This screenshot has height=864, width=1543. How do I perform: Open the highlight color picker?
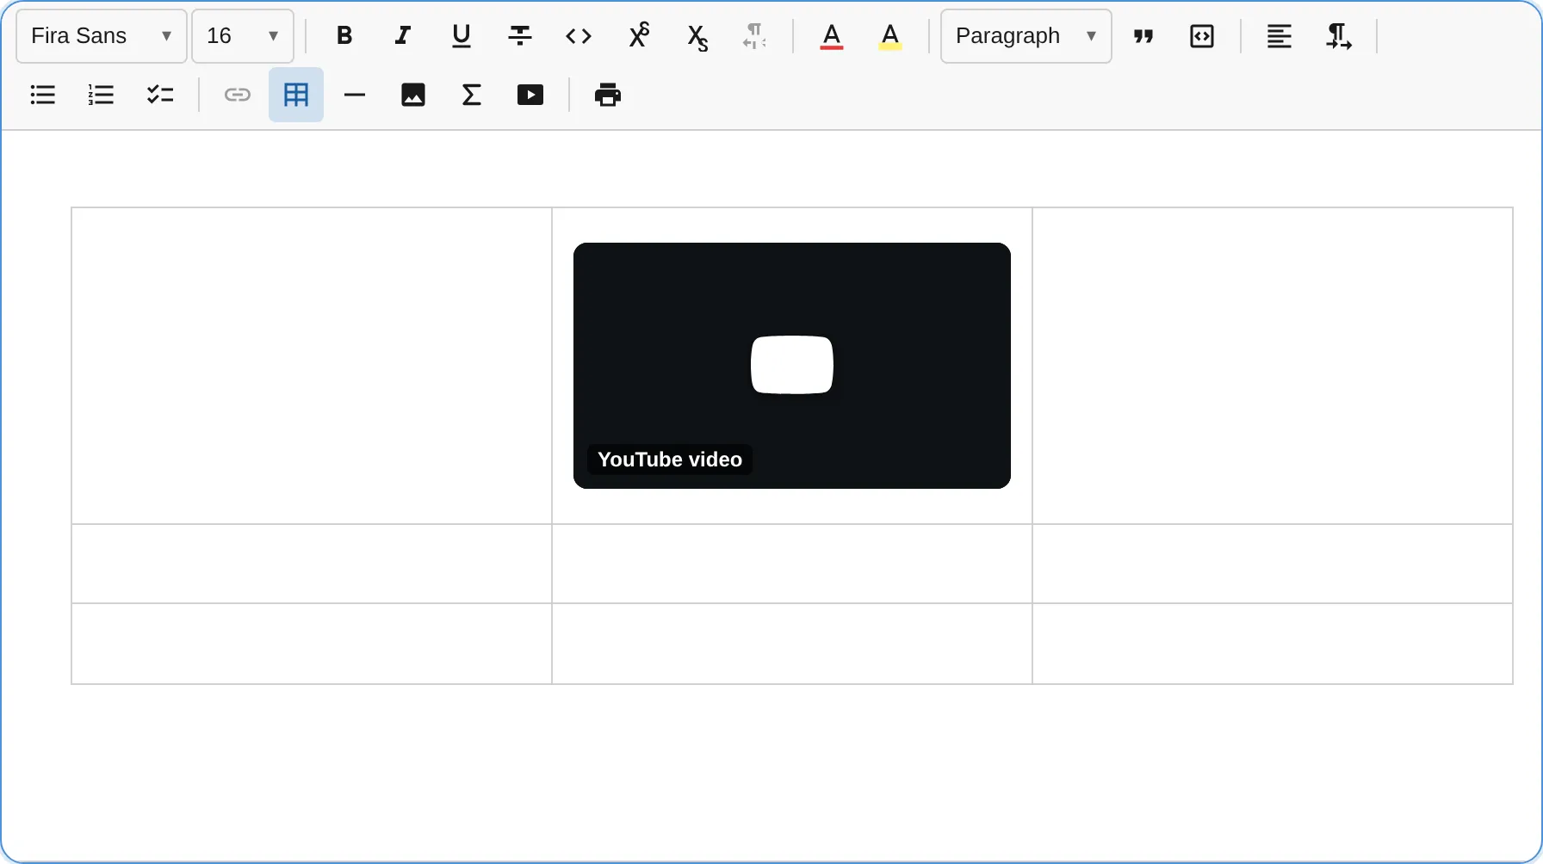[x=890, y=36]
